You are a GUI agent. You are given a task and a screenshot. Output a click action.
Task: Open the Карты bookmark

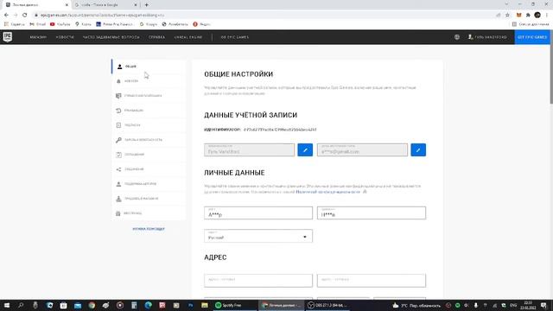pyautogui.click(x=83, y=24)
